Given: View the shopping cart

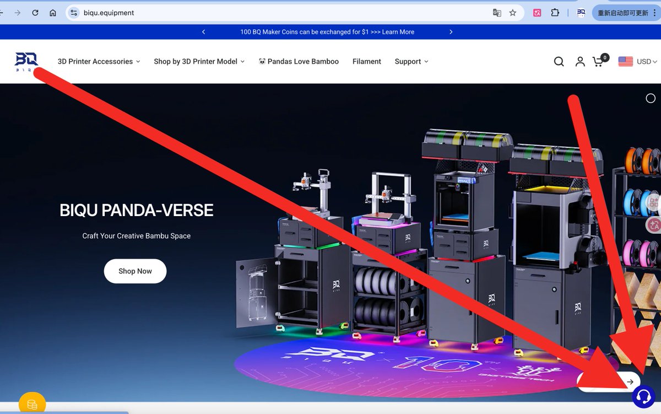Looking at the screenshot, I should pos(600,61).
